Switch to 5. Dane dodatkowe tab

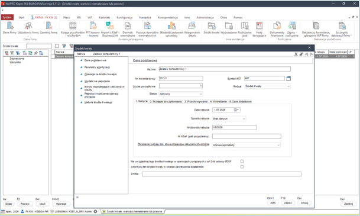tap(241, 102)
